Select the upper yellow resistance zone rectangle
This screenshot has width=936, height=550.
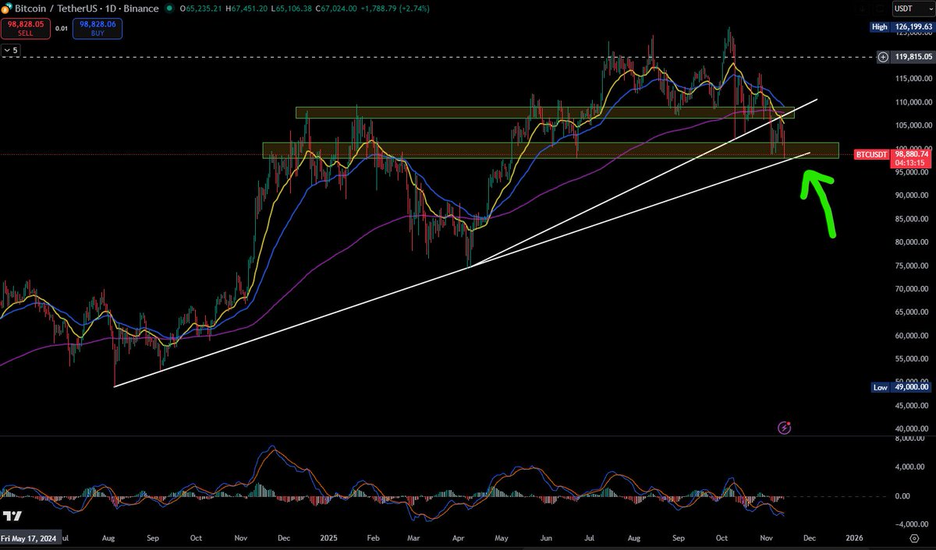click(x=544, y=113)
